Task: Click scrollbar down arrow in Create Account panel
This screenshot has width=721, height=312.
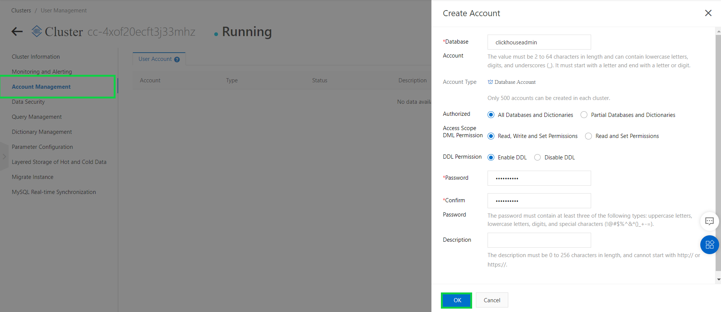Action: [718, 280]
